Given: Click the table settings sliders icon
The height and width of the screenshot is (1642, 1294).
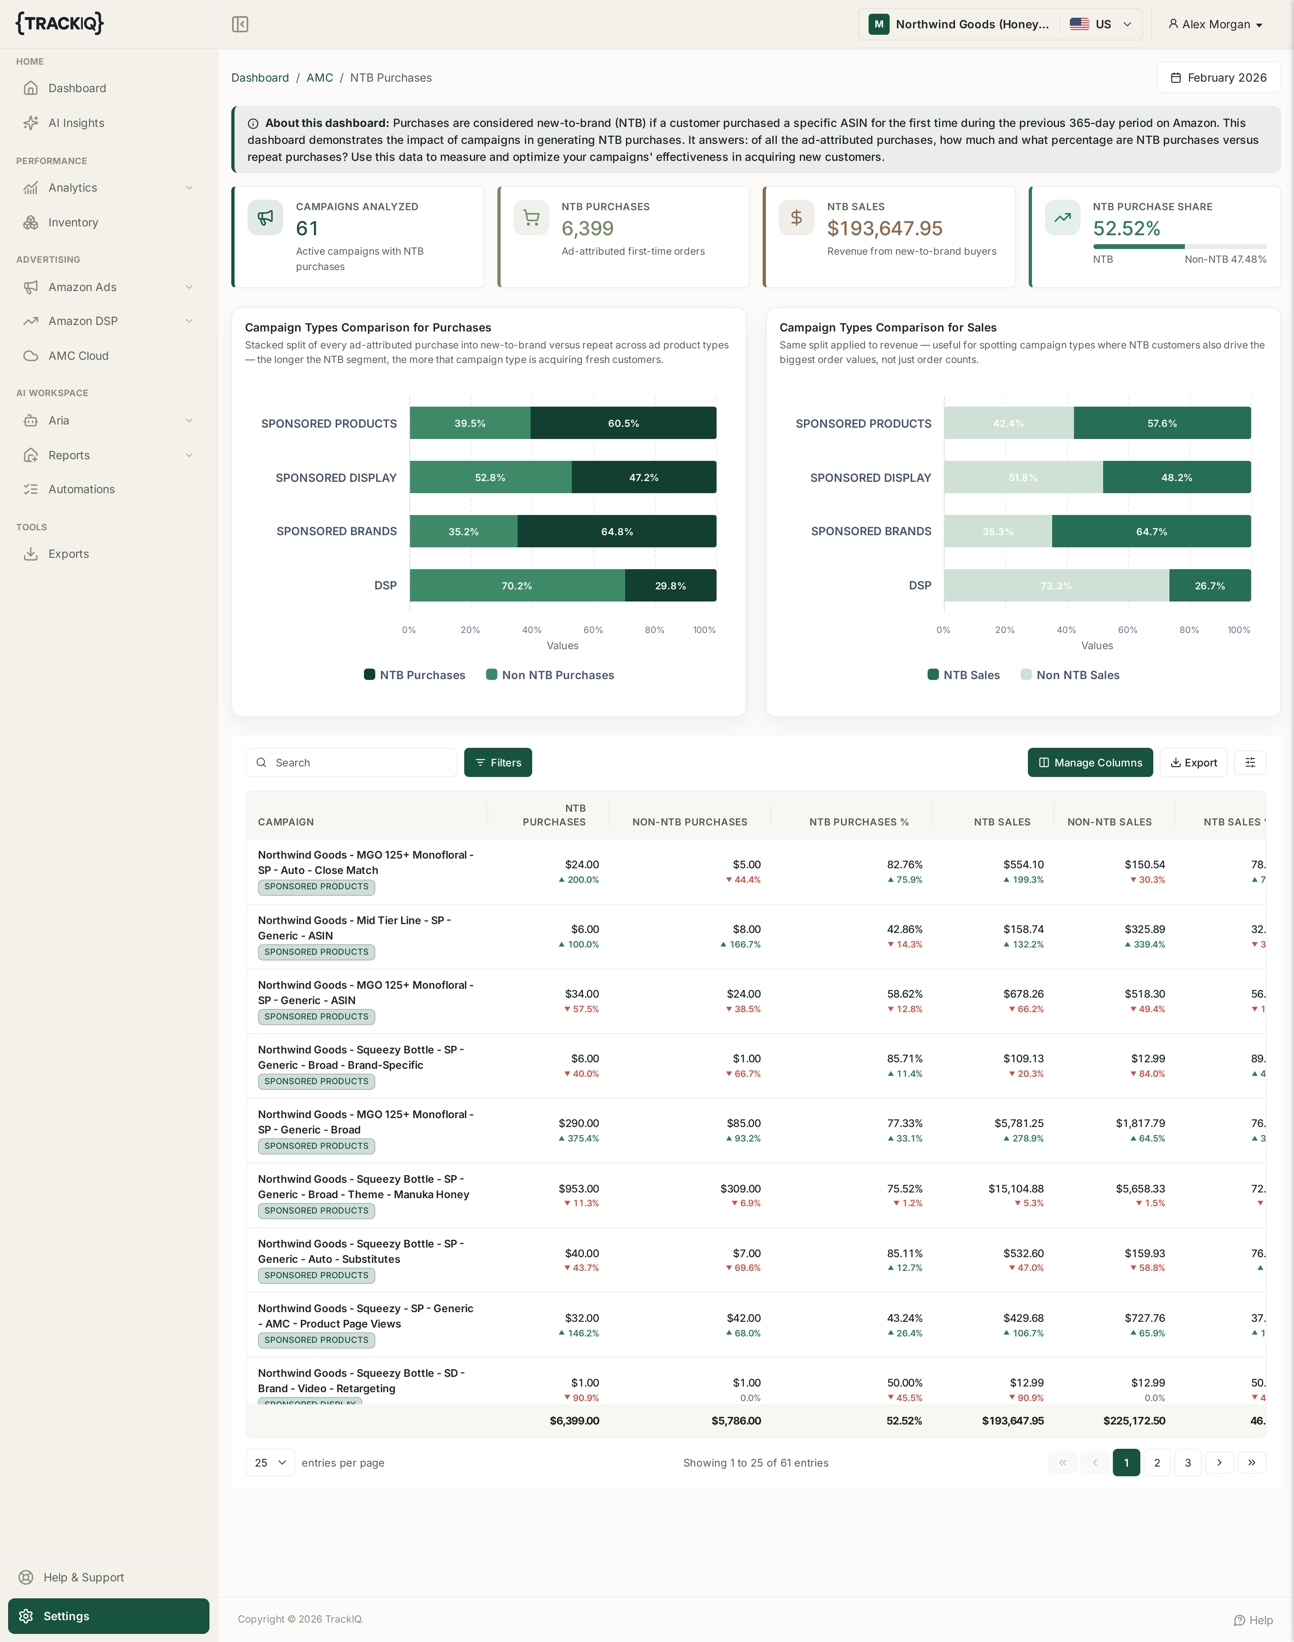Looking at the screenshot, I should [x=1250, y=763].
